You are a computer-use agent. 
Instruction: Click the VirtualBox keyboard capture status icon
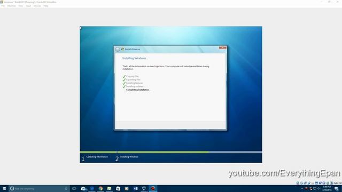(331, 183)
